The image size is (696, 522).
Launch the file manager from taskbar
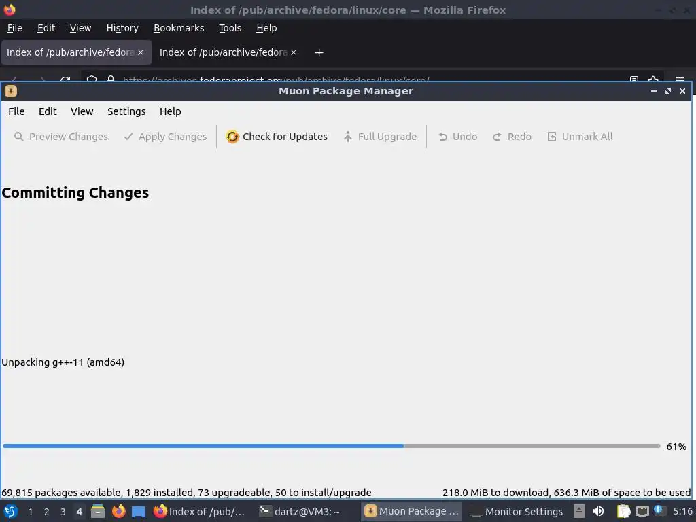coord(98,512)
